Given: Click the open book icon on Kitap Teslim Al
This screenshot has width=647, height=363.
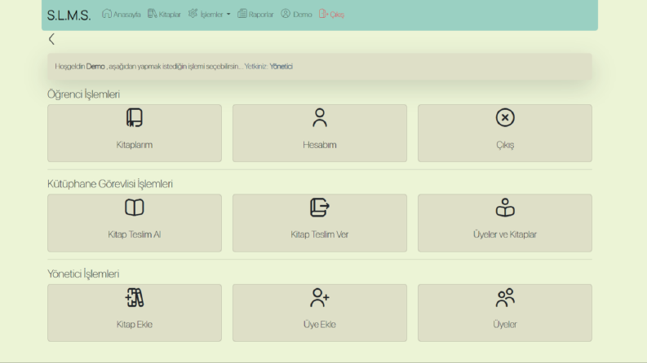Looking at the screenshot, I should click(135, 208).
